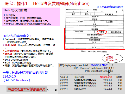Click the bullet 成为邻居前，必须一致的参数通告。

click(23, 18)
